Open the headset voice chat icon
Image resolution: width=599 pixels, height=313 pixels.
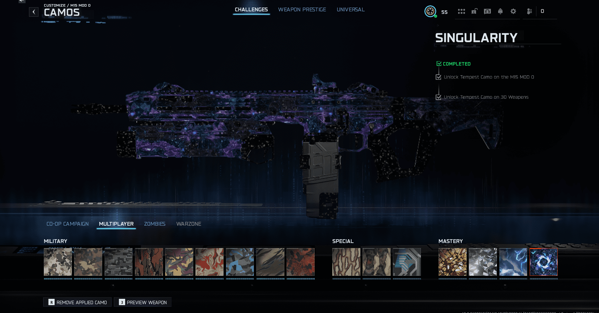487,12
